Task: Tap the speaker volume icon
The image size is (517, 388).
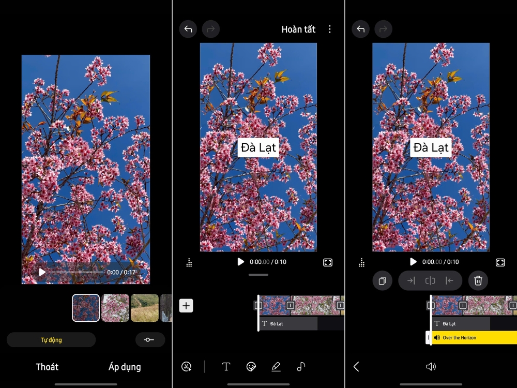Action: click(431, 367)
